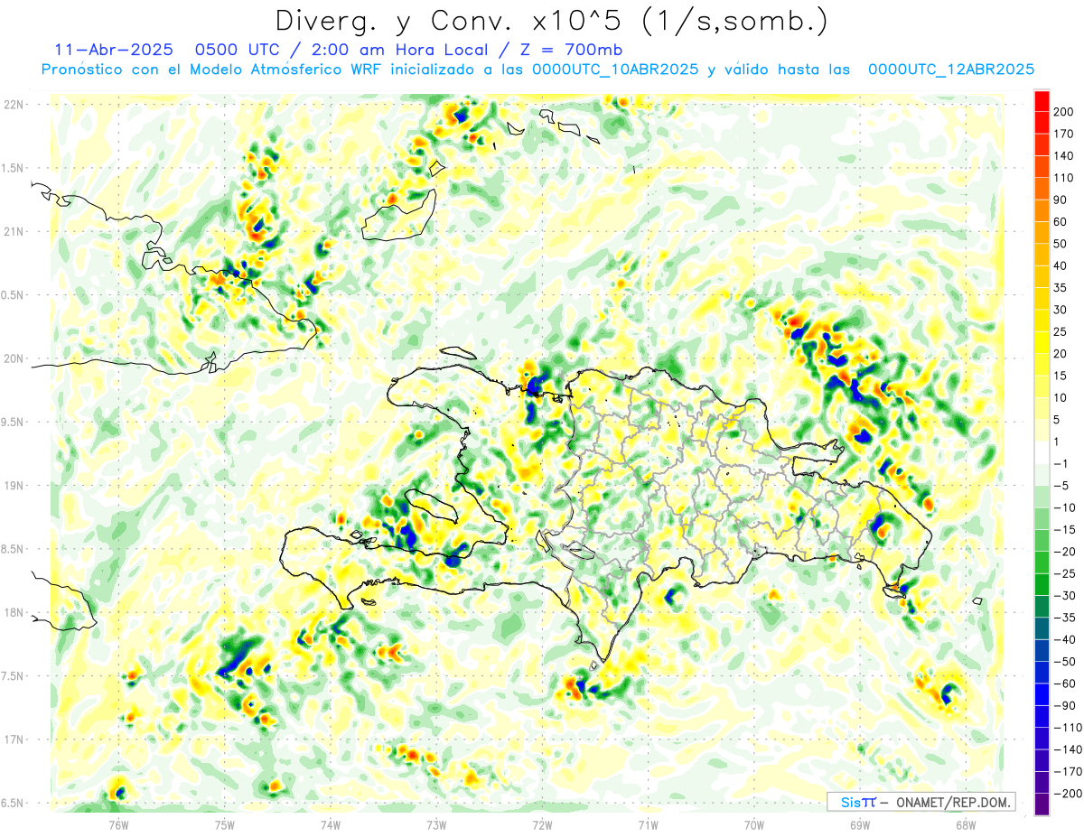Click the color scale value '90'
1084x837 pixels.
pos(1061,200)
